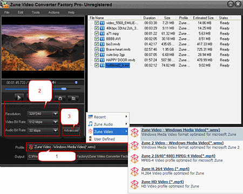Click the Zune 2 Video WMV profile icon
This screenshot has height=194, width=243.
134,145
